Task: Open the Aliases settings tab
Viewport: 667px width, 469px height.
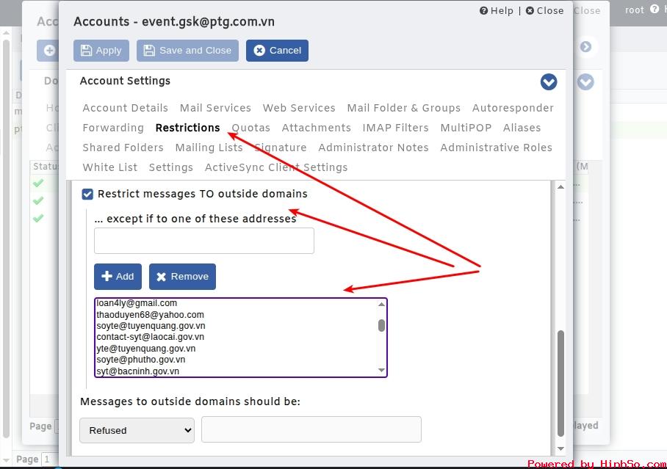Action: [x=522, y=128]
